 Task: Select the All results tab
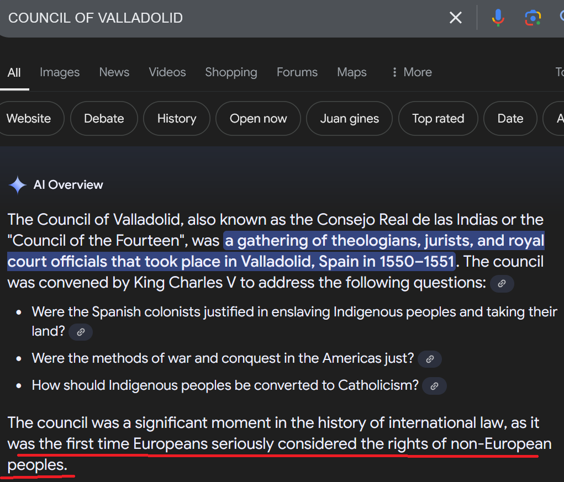[x=14, y=73]
